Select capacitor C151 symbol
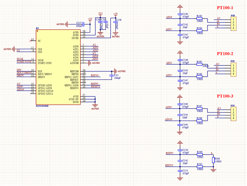The width and height of the screenshot is (247, 186). tap(180, 171)
